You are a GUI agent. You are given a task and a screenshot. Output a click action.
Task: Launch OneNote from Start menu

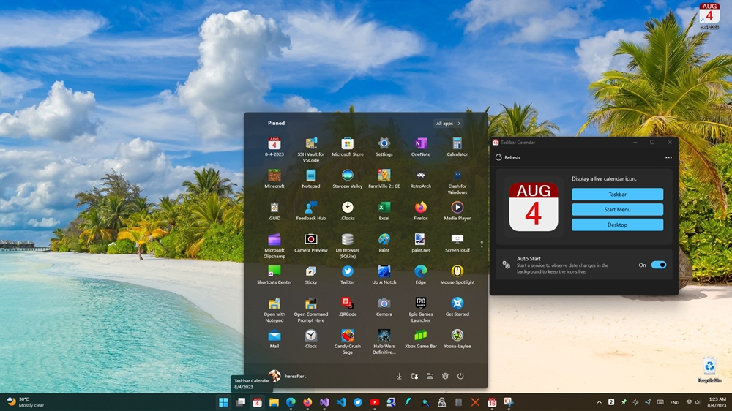click(421, 146)
